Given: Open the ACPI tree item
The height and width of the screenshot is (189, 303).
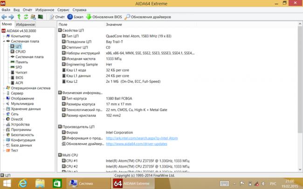Looking at the screenshot, I should pos(17,83).
